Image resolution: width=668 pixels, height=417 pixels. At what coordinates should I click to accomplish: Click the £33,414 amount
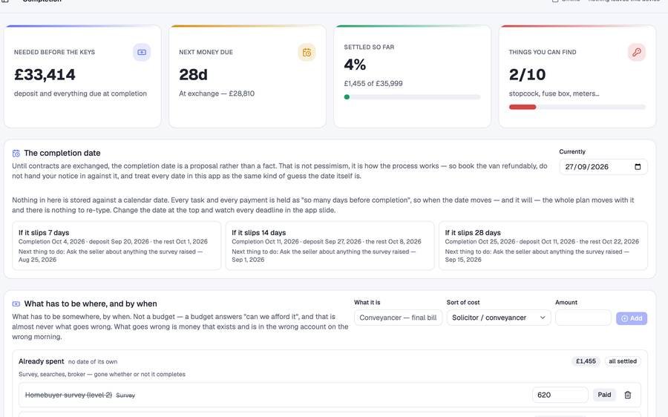tap(45, 75)
